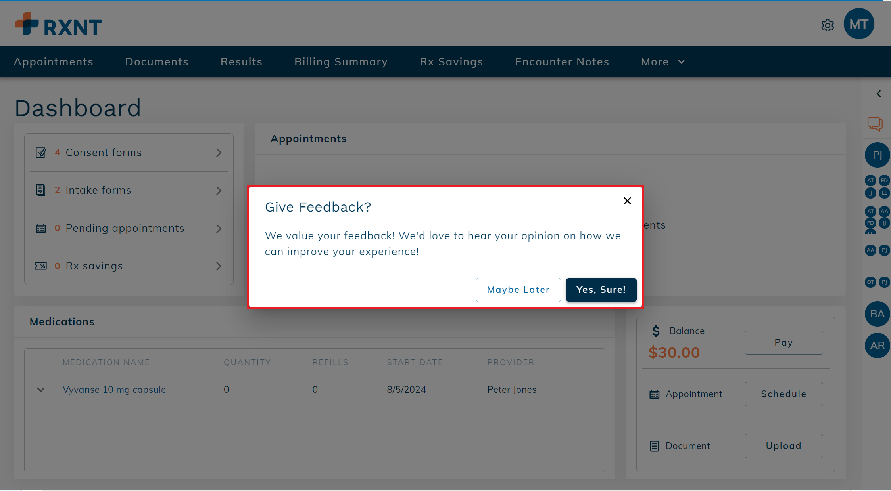
Task: Open the settings gear icon
Action: click(828, 25)
